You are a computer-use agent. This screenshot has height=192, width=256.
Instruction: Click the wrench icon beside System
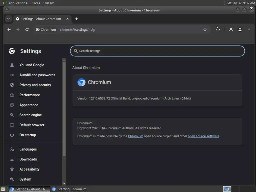tap(12, 179)
